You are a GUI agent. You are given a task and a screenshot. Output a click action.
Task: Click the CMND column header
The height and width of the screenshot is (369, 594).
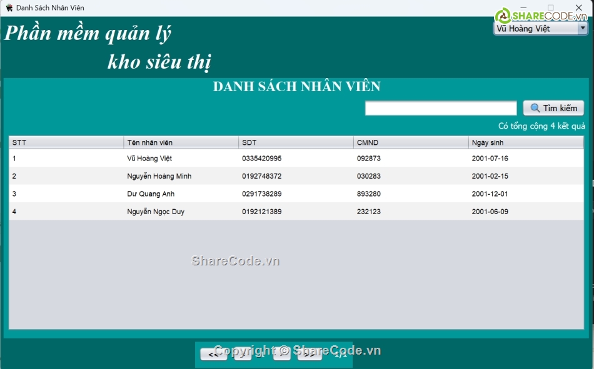411,143
